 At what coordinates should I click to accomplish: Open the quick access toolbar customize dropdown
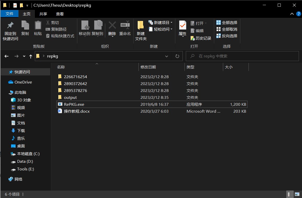coord(27,6)
